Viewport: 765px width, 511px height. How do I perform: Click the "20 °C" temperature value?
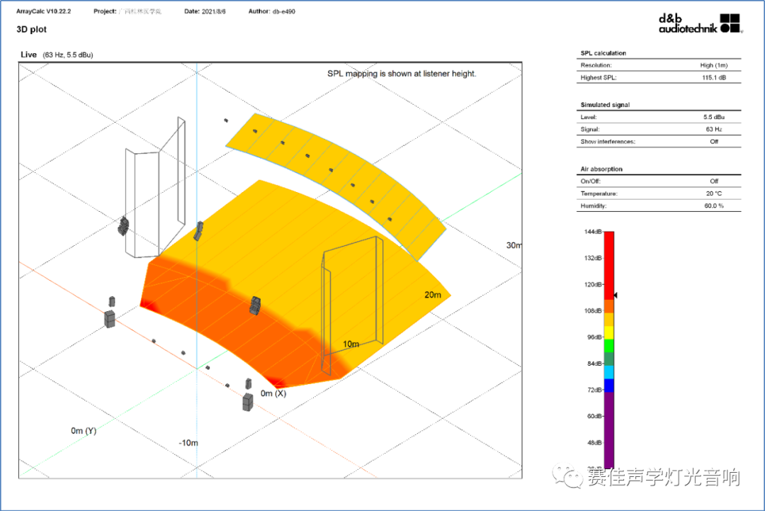pos(714,193)
